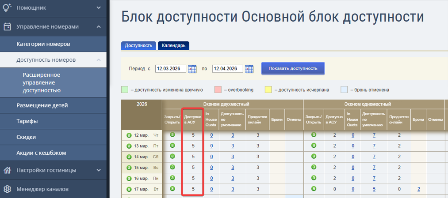Open default availability 5 for одноместный 17 мар.

374,189
